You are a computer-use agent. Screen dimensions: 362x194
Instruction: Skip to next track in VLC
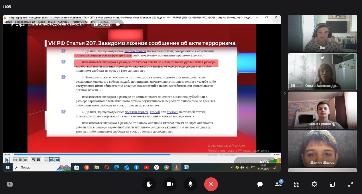pos(25,160)
